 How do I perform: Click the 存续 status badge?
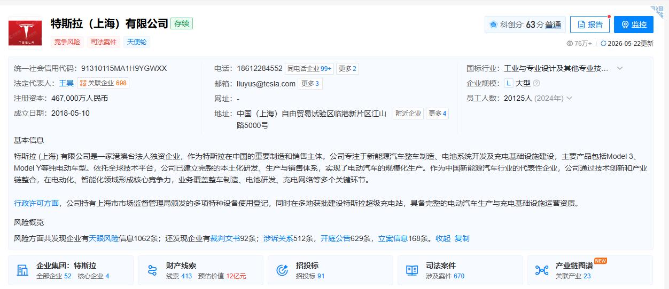[182, 23]
